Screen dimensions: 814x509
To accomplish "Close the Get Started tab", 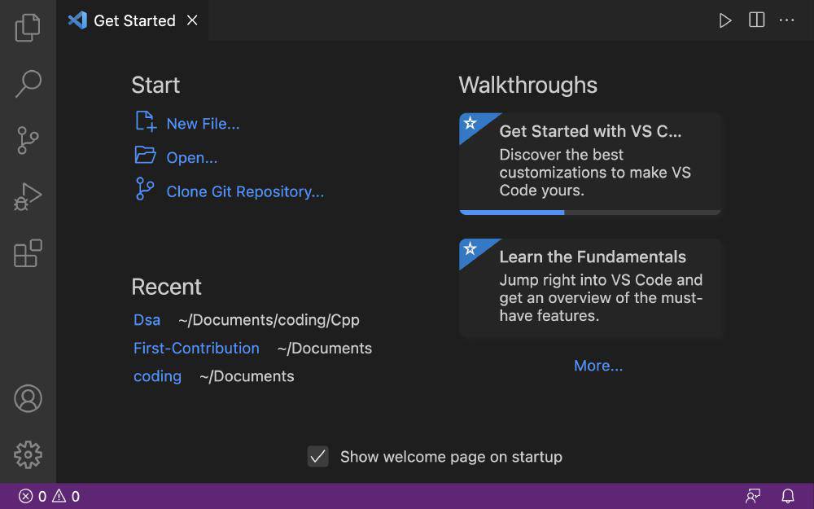I will pos(192,20).
